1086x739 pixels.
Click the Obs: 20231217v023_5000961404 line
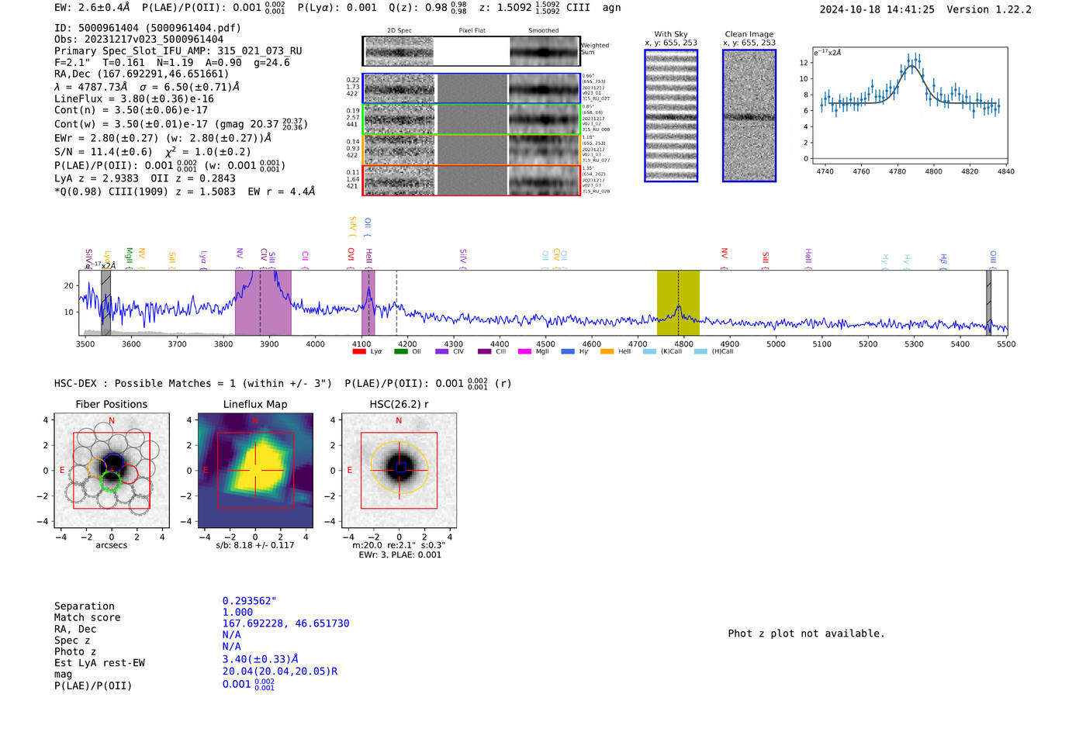[x=139, y=40]
